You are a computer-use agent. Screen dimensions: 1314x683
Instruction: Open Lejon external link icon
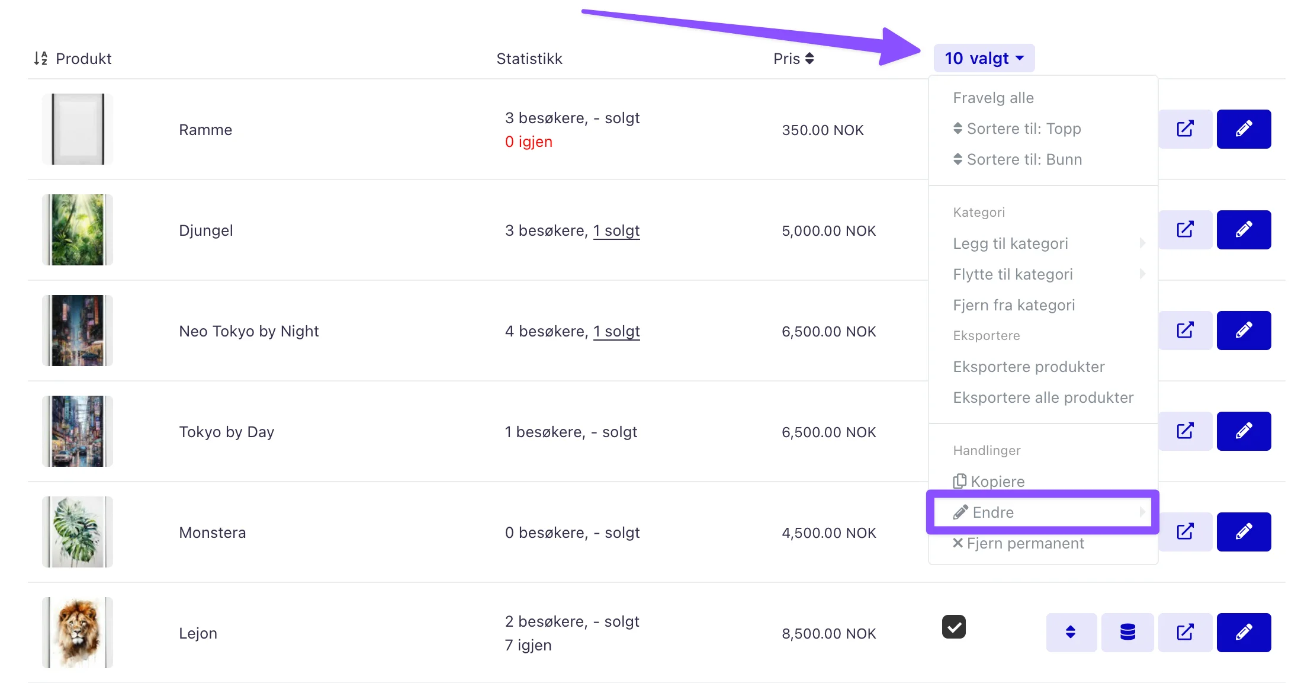(1185, 633)
